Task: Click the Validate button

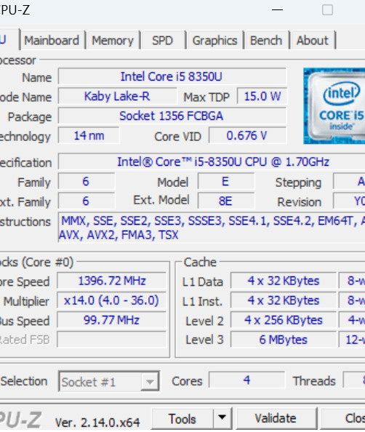Action: click(276, 419)
